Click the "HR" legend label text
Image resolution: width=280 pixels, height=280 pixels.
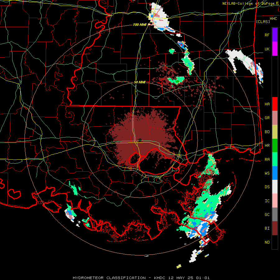[267, 146]
